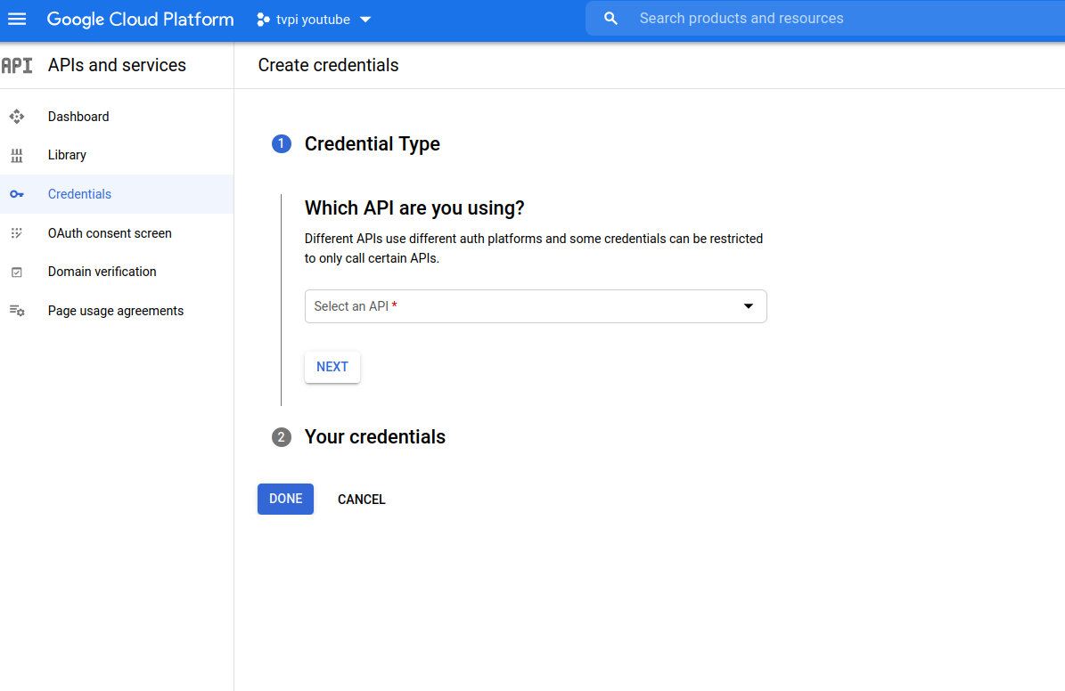Click the search magnifier icon
Image resolution: width=1065 pixels, height=691 pixels.
[x=610, y=19]
